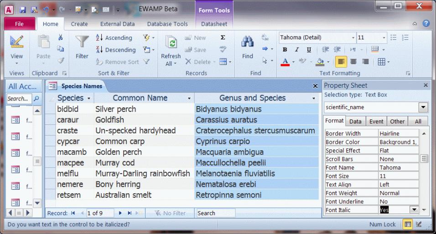Open the font size dropdown
The image size is (436, 234).
coord(384,37)
